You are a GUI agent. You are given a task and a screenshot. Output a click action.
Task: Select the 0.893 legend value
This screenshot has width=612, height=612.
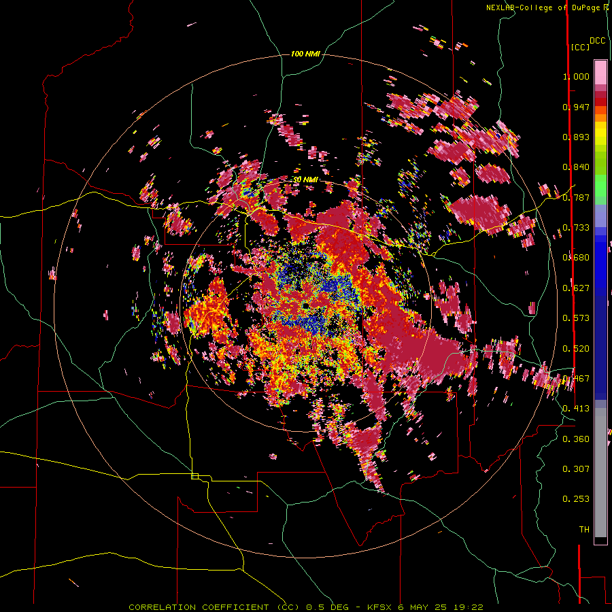[576, 137]
